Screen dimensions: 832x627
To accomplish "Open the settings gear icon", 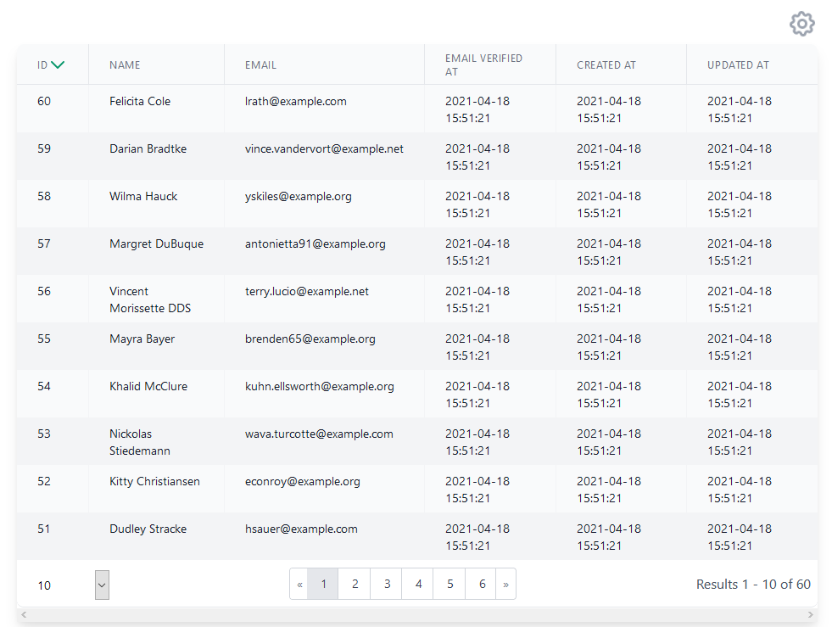I will (801, 24).
